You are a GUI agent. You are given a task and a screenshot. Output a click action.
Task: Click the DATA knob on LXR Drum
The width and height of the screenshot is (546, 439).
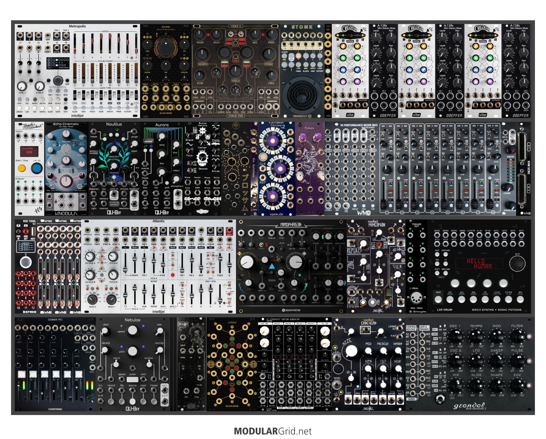pos(517,264)
